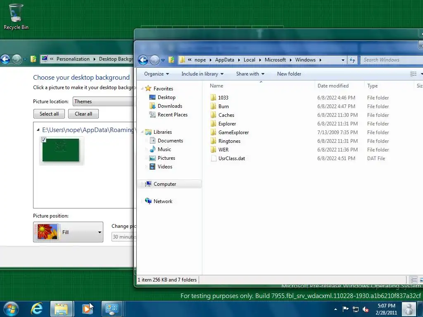Open address bar history dropdown arrow
The width and height of the screenshot is (423, 317).
coord(343,60)
